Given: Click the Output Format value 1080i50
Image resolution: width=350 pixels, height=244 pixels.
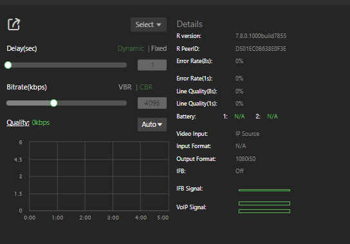Looking at the screenshot, I should pyautogui.click(x=246, y=159).
